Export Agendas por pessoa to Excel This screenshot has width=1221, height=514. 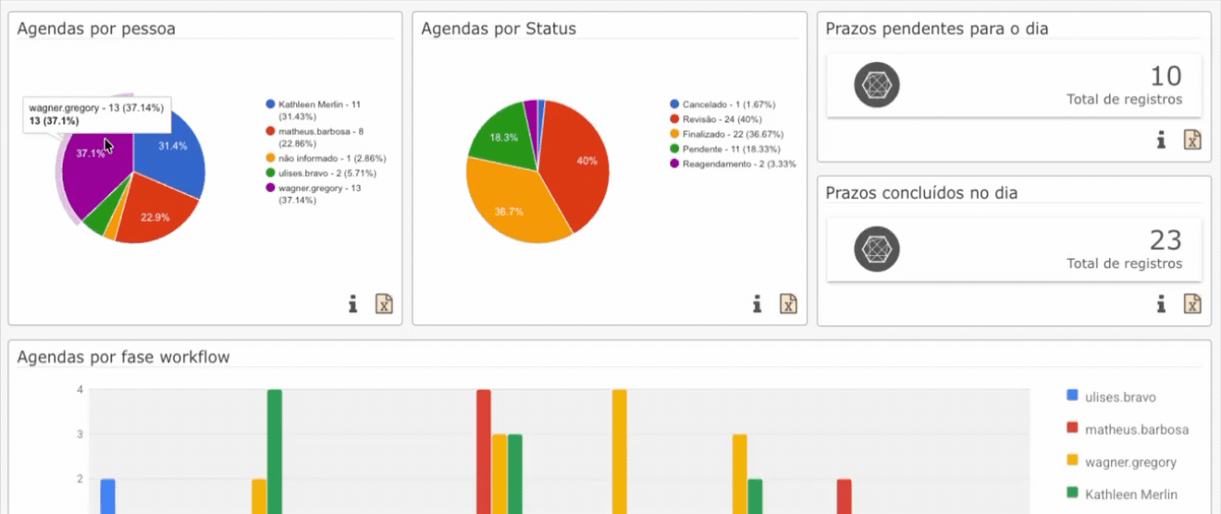pyautogui.click(x=384, y=303)
